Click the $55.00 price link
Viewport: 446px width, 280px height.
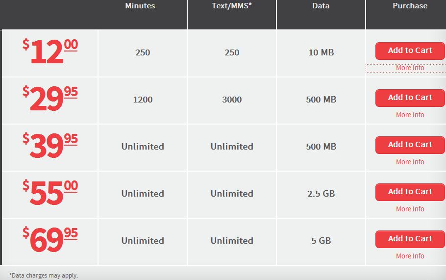(50, 192)
